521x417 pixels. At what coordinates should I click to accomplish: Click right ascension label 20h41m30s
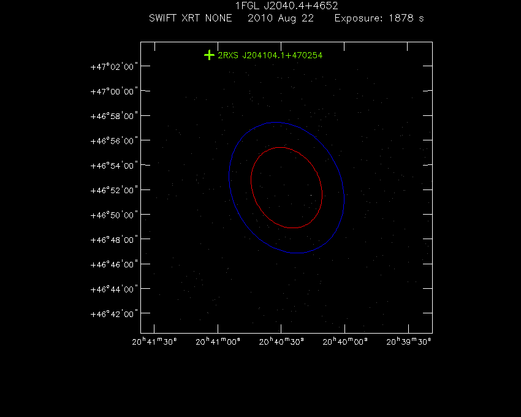click(x=154, y=342)
